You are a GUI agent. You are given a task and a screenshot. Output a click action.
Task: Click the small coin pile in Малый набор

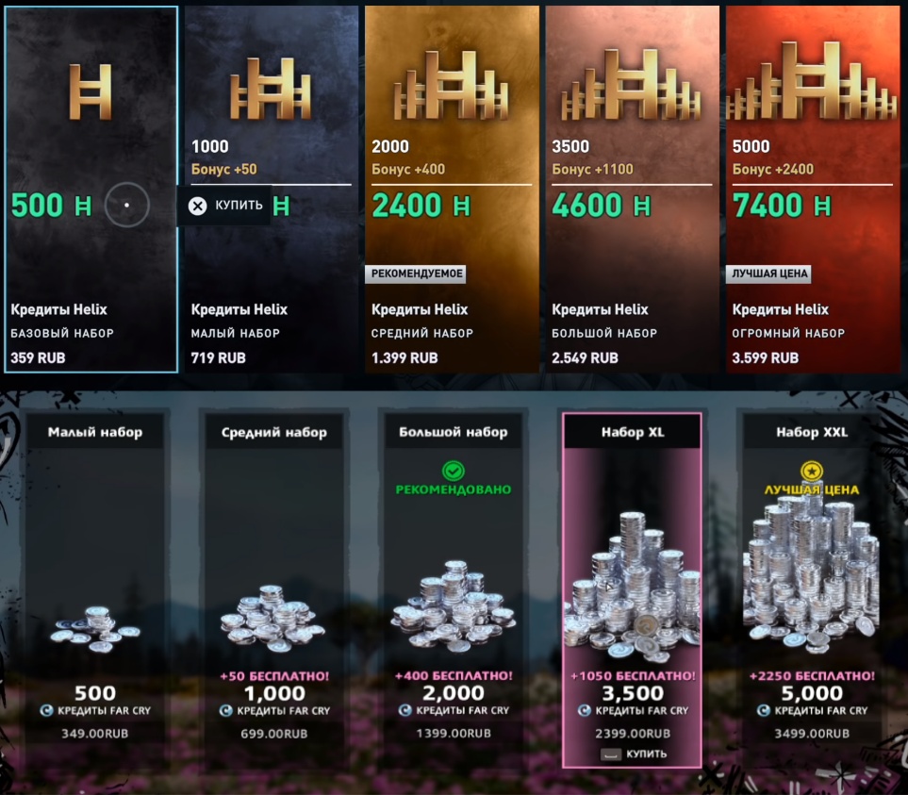[x=95, y=629]
